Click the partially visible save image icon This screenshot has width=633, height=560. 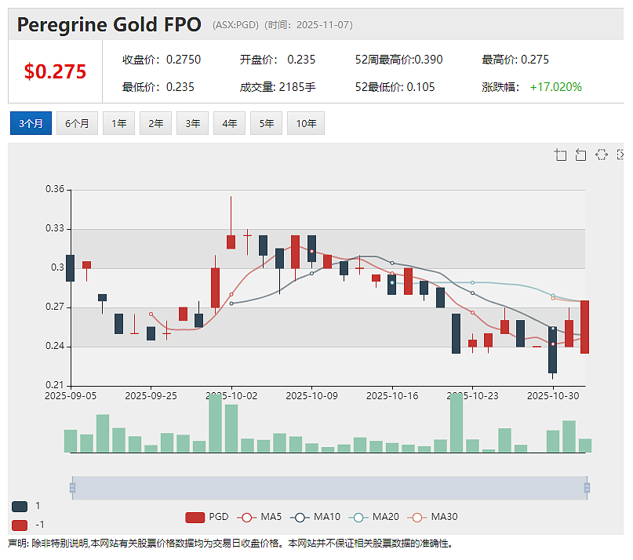pos(620,155)
